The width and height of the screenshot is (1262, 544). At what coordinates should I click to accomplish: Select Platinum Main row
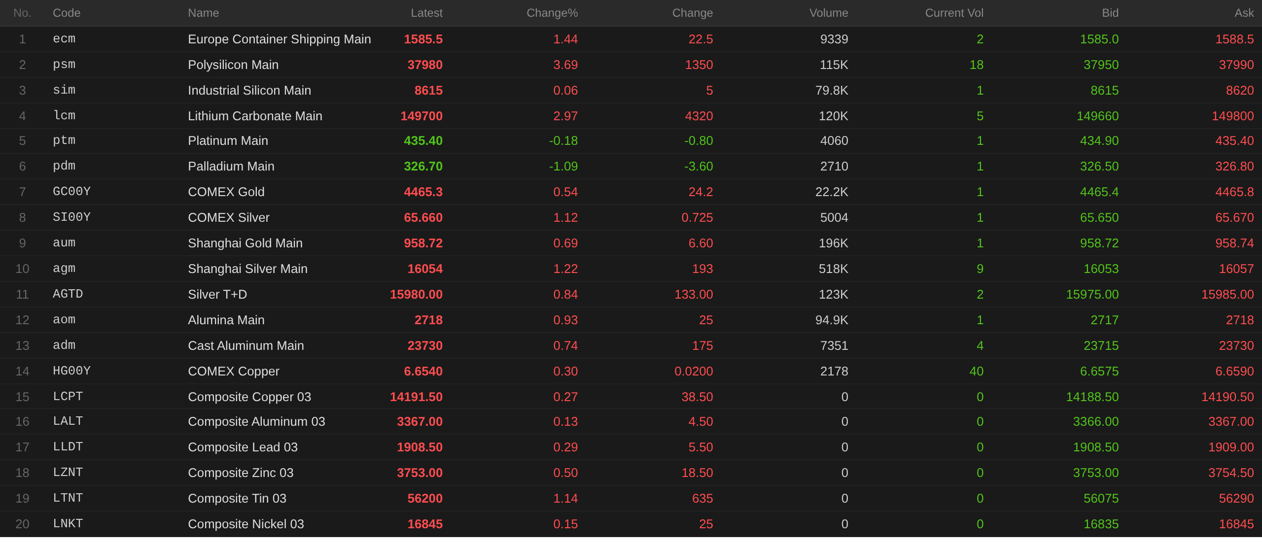tap(631, 140)
